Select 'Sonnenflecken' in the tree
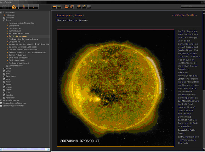 click(x=15, y=31)
